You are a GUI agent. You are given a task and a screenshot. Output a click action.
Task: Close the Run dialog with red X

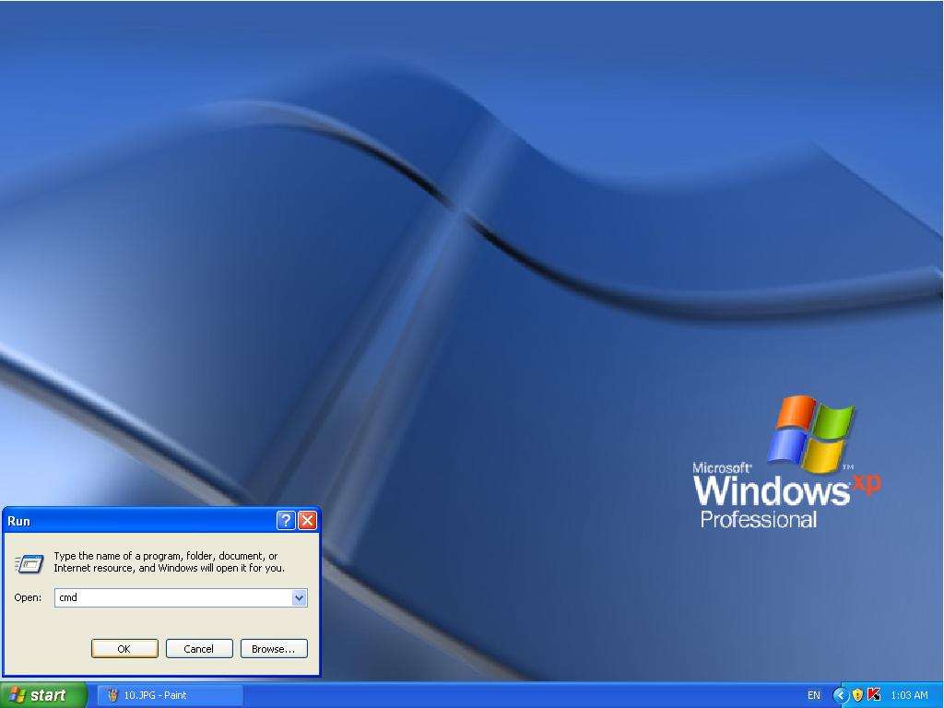click(308, 521)
